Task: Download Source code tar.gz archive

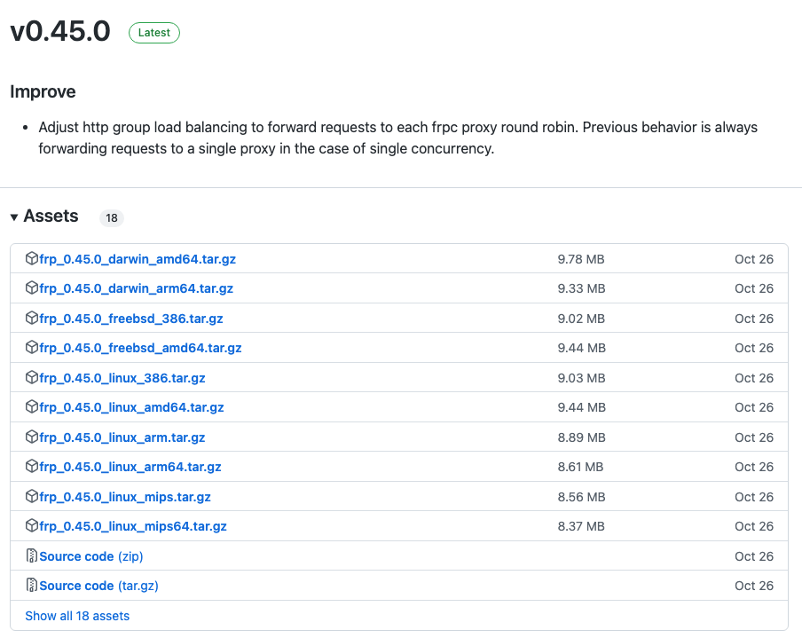Action: click(x=98, y=586)
